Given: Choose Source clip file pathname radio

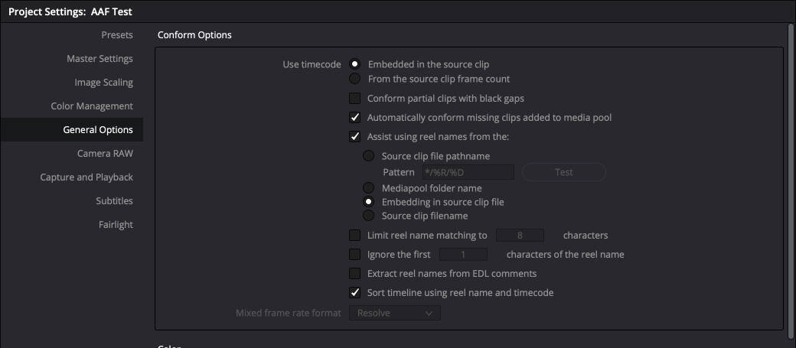Looking at the screenshot, I should click(x=369, y=156).
